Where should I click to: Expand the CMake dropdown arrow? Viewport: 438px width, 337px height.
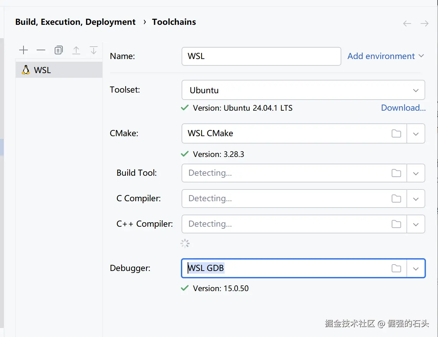pos(416,134)
